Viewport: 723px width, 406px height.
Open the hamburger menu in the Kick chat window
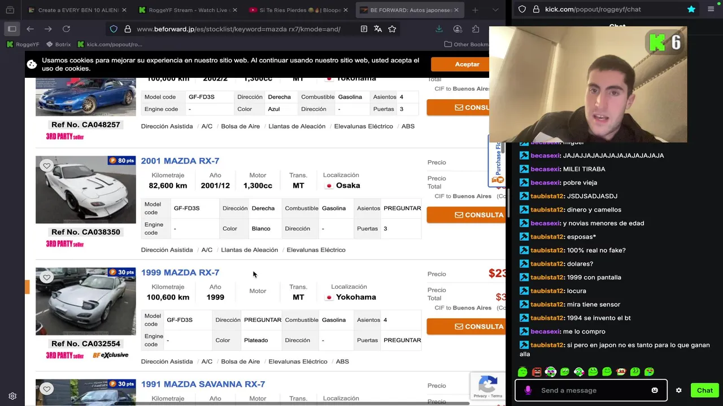coord(711,9)
